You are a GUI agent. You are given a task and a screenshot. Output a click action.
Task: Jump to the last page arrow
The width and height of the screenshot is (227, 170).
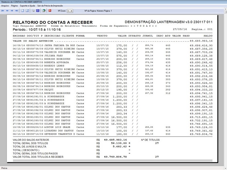[x=17, y=11]
